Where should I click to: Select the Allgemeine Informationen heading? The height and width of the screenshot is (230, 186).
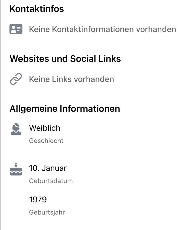click(65, 109)
